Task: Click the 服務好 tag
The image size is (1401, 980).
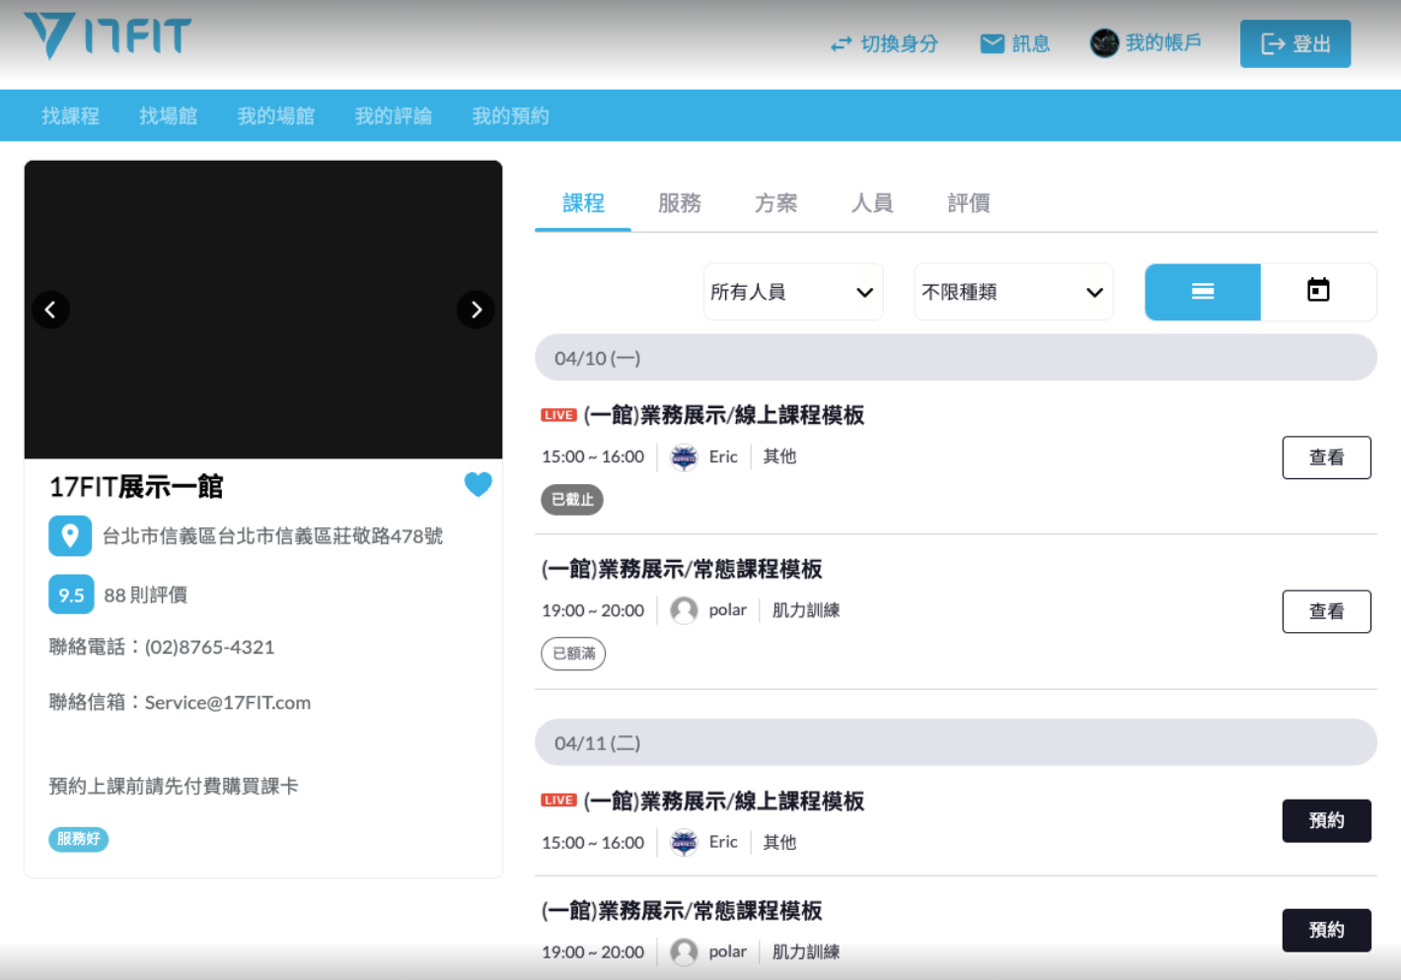Action: click(x=78, y=839)
